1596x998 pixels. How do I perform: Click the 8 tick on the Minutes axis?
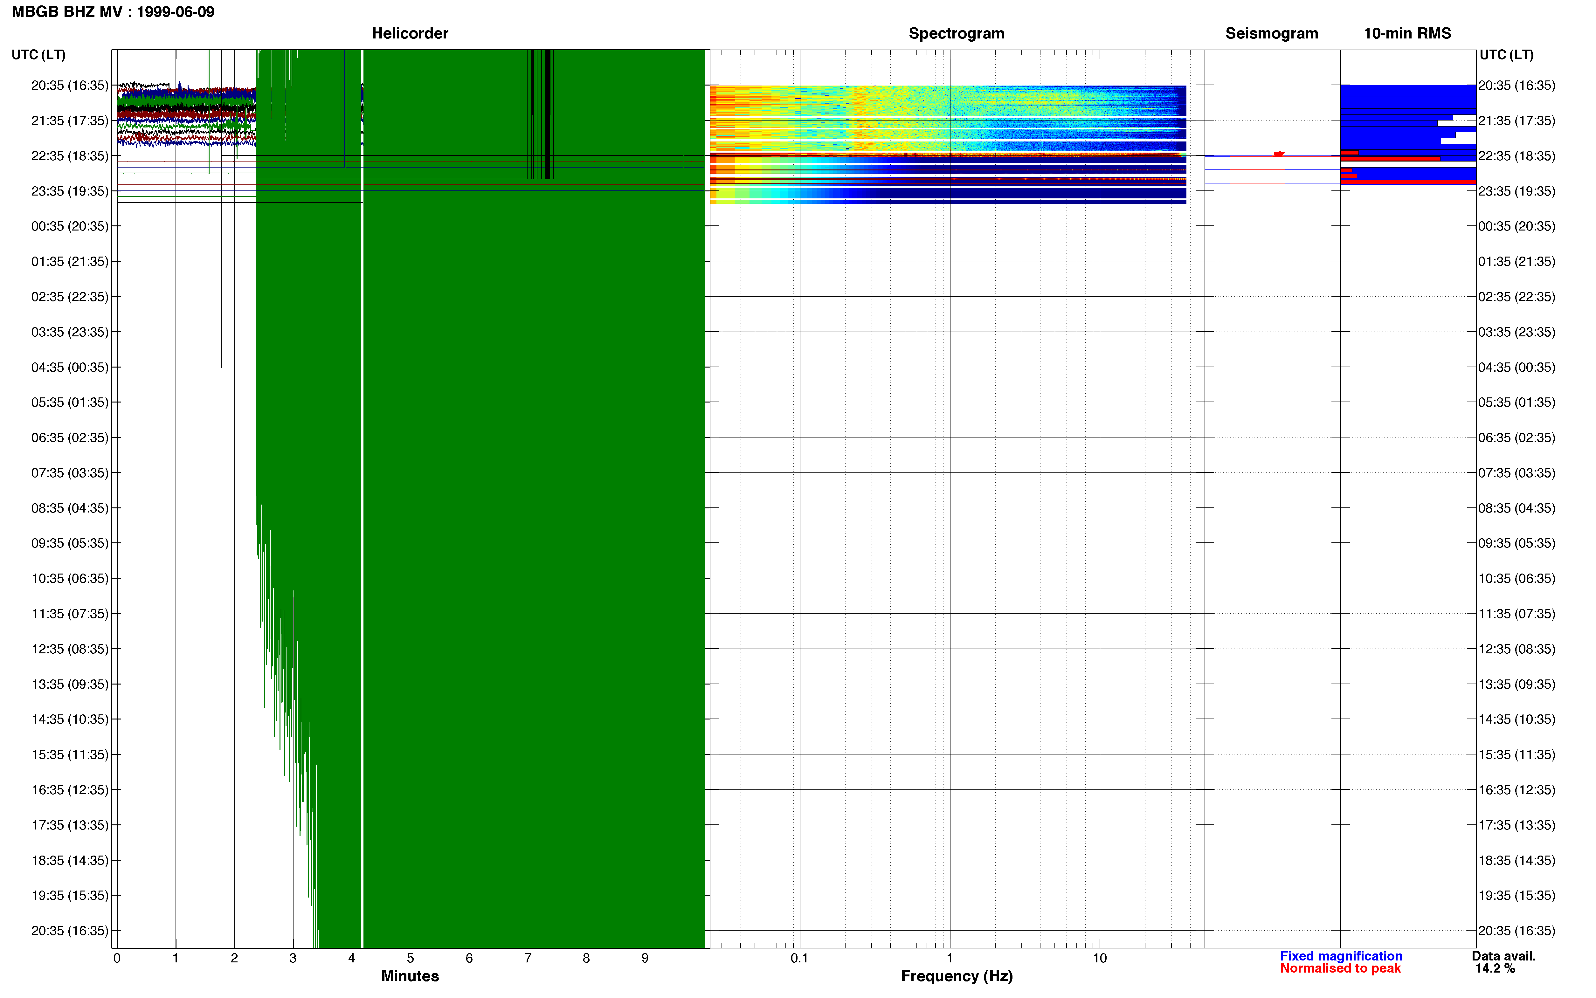click(586, 958)
